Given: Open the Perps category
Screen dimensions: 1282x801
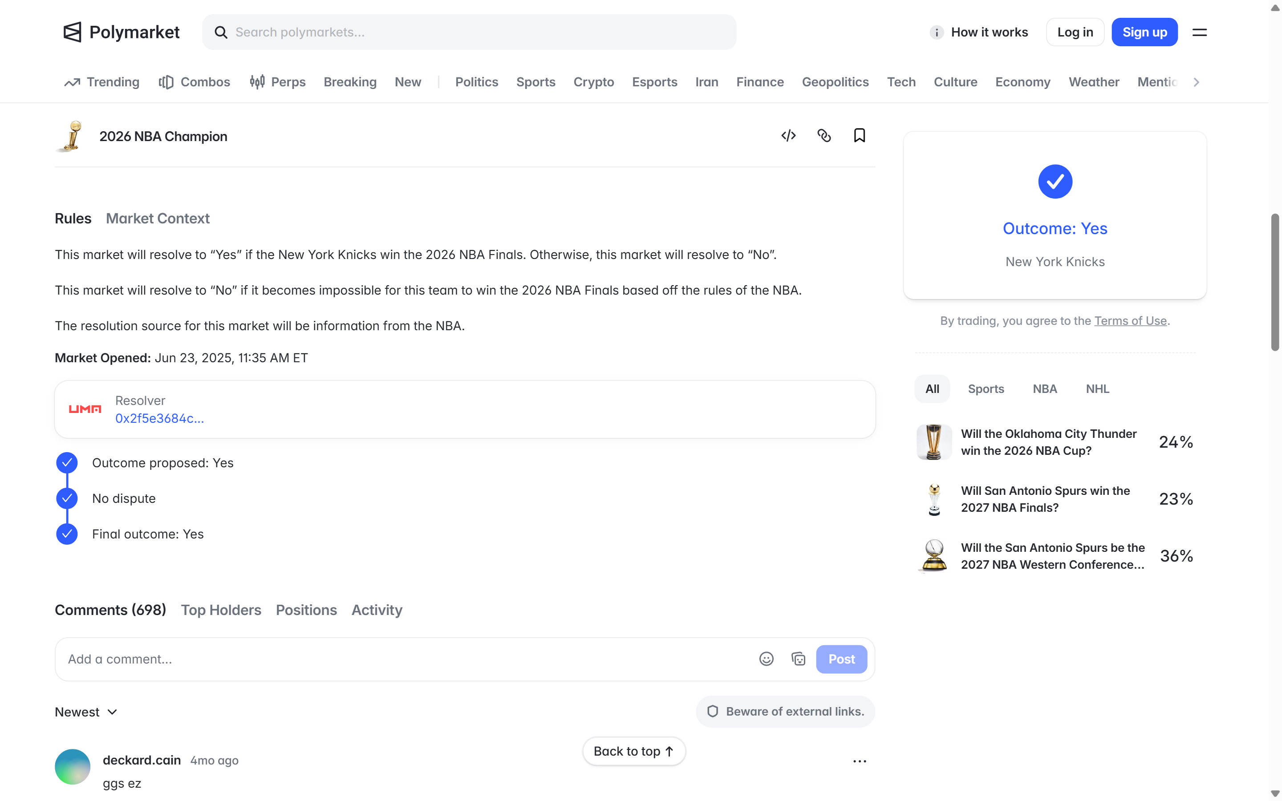Looking at the screenshot, I should pyautogui.click(x=278, y=82).
